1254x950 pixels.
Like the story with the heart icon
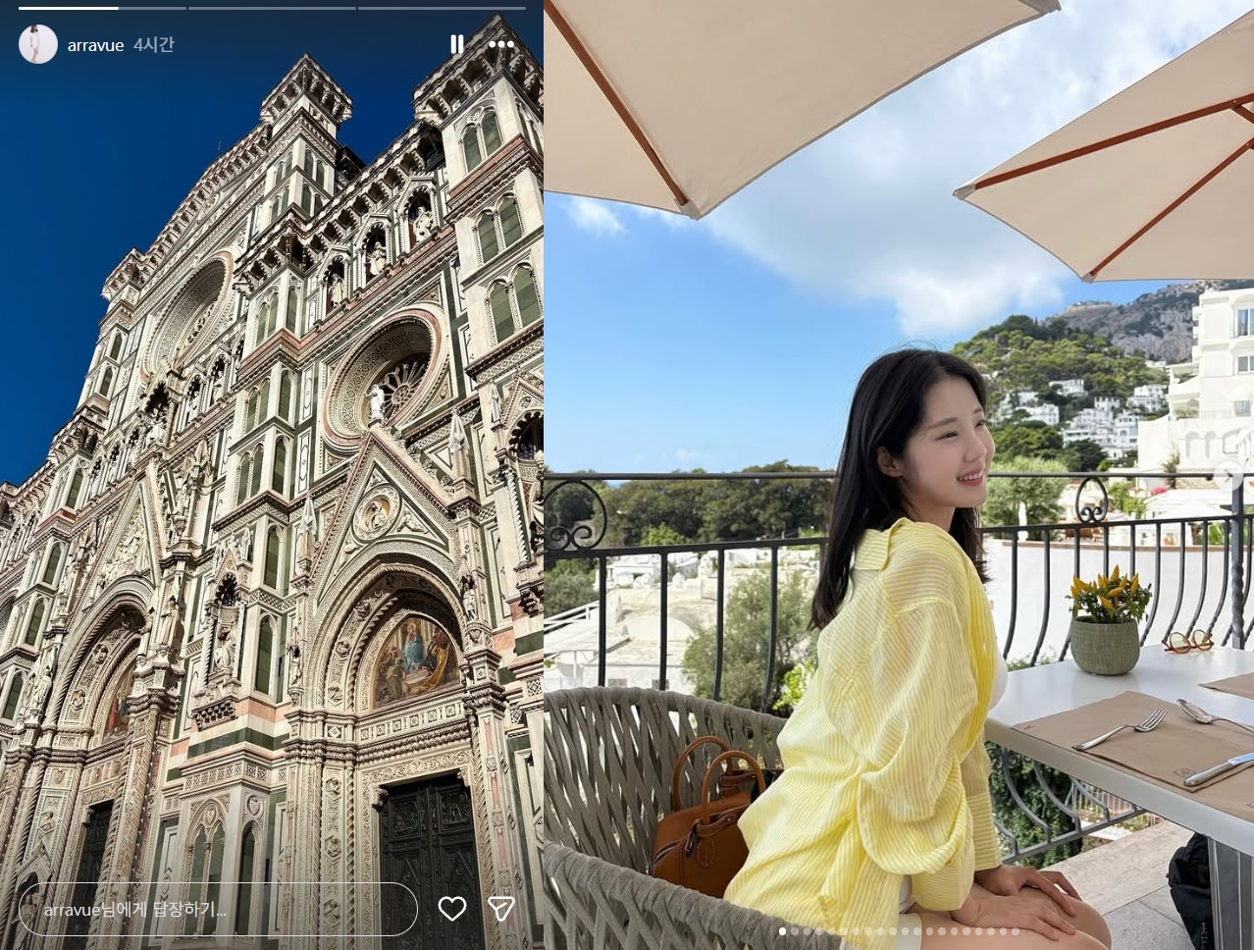point(451,909)
